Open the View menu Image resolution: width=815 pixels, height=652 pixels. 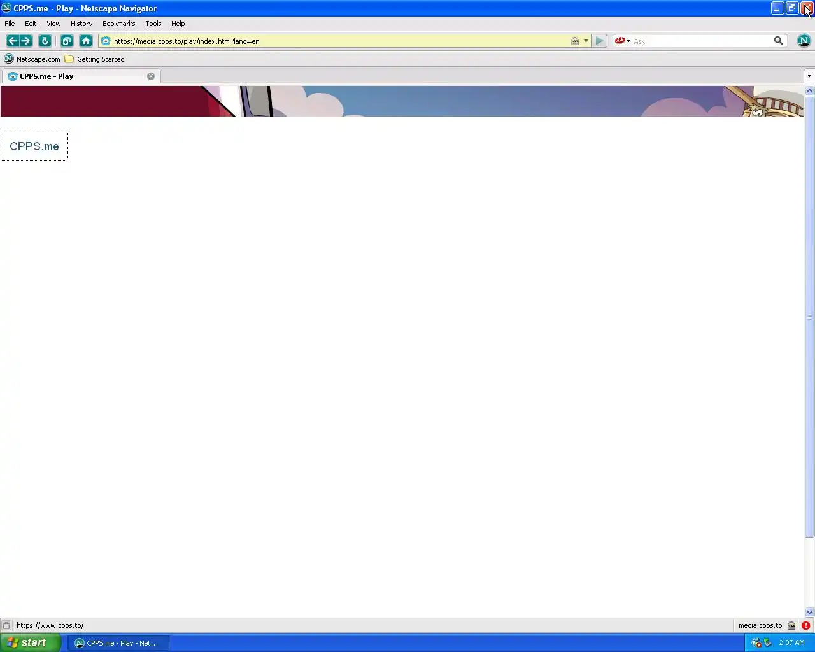[53, 24]
